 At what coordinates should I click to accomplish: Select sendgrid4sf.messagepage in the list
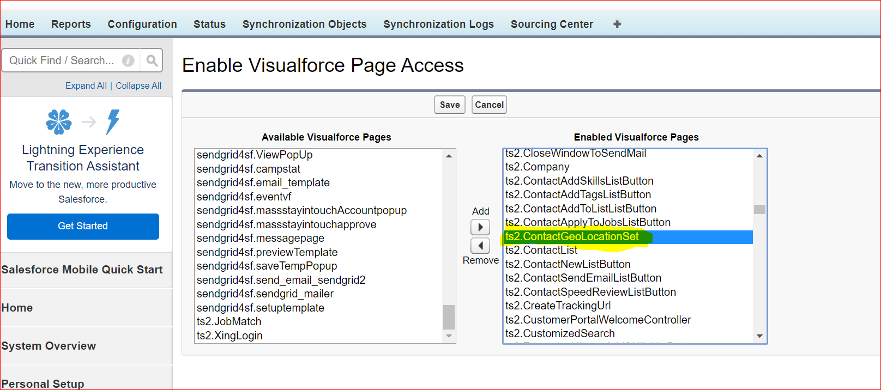318,238
